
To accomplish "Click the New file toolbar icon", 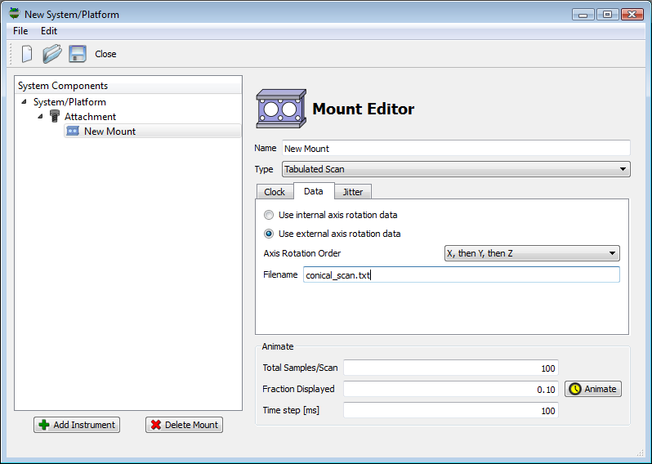I will tap(27, 54).
